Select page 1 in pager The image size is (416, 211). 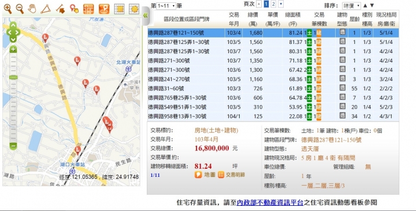(266, 4)
